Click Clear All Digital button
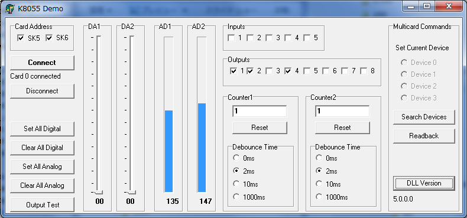 (42, 148)
